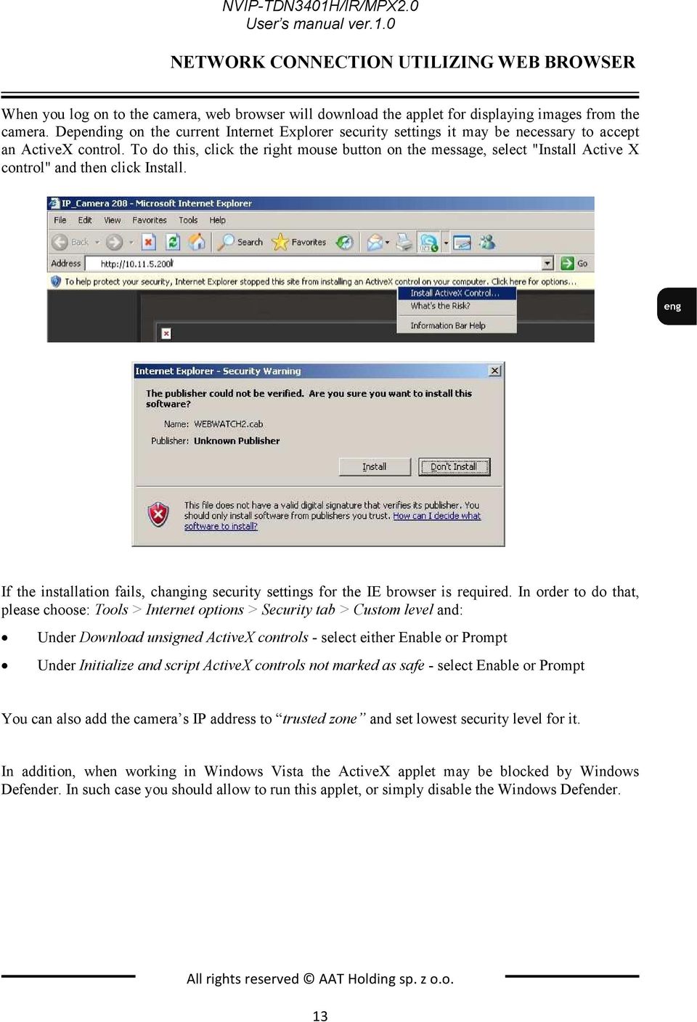
Task: Click the Internet Explorer title bar icon
Action: 54,203
